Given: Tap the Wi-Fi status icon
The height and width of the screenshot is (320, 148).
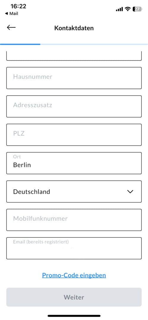Looking at the screenshot, I should 128,9.
